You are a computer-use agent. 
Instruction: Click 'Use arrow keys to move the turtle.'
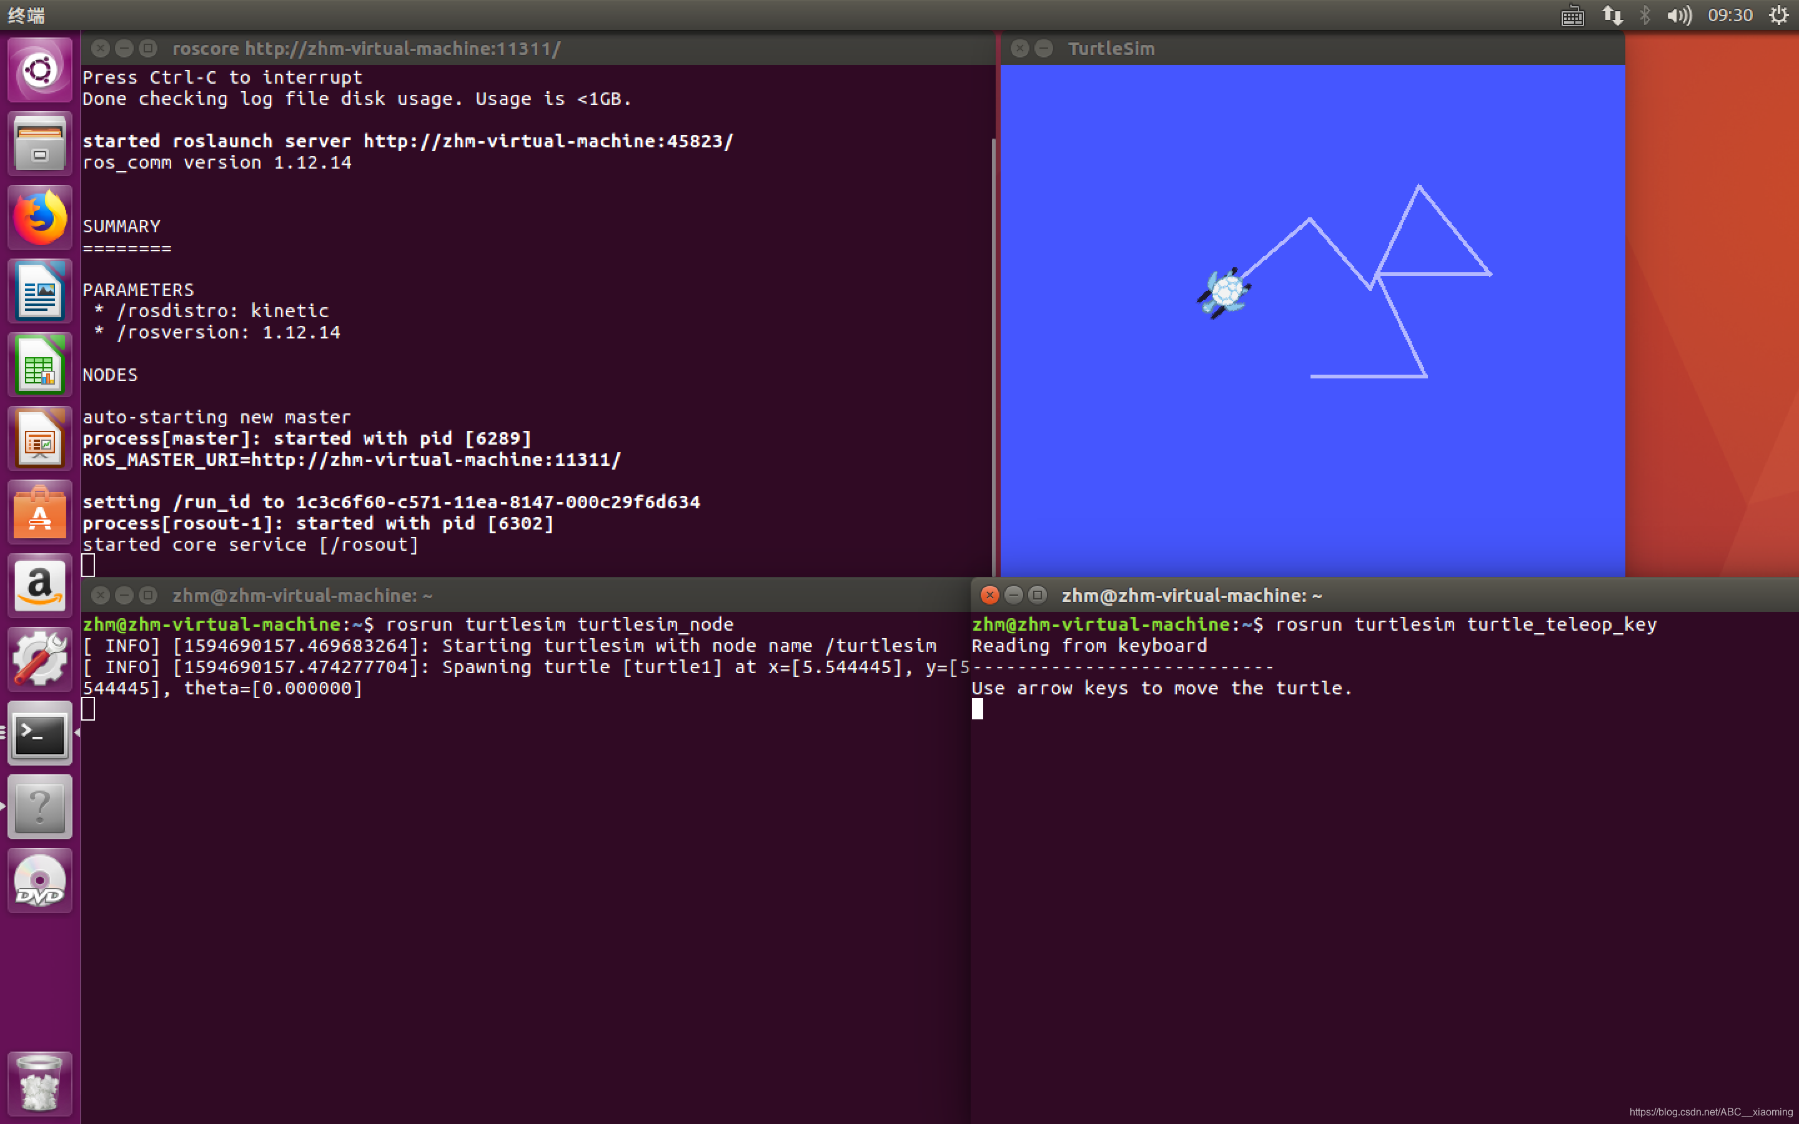1162,688
